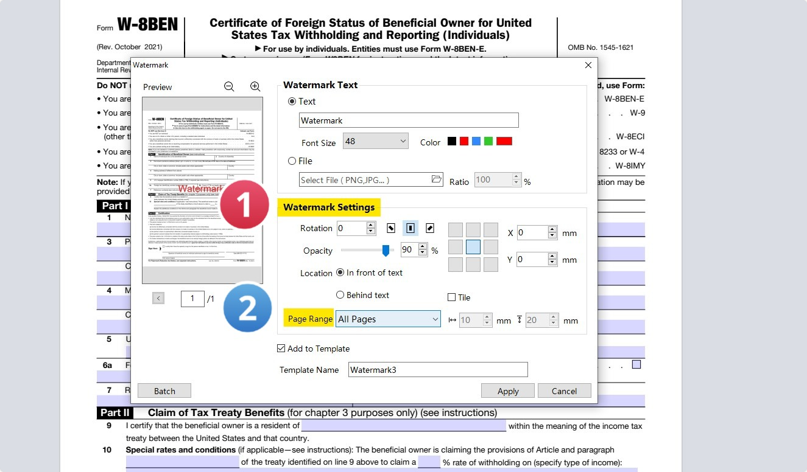Screen dimensions: 807x472
Task: Click the X offset field
Action: [532, 233]
